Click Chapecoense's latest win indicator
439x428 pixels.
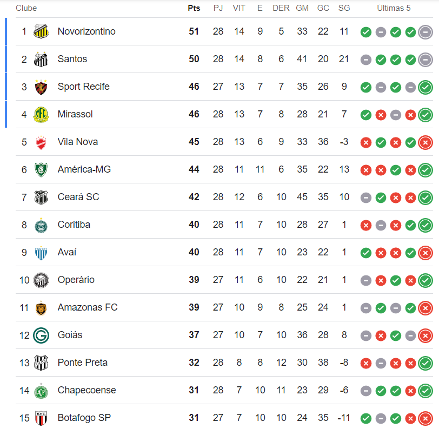click(425, 390)
